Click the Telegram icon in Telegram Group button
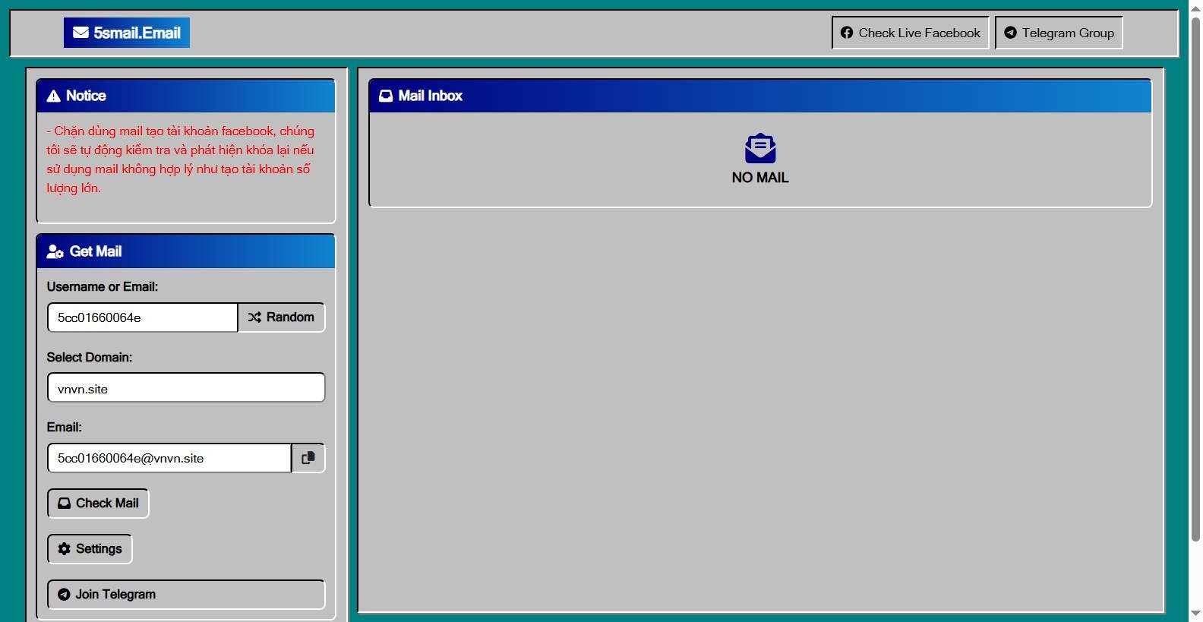Image resolution: width=1203 pixels, height=622 pixels. coord(1010,33)
